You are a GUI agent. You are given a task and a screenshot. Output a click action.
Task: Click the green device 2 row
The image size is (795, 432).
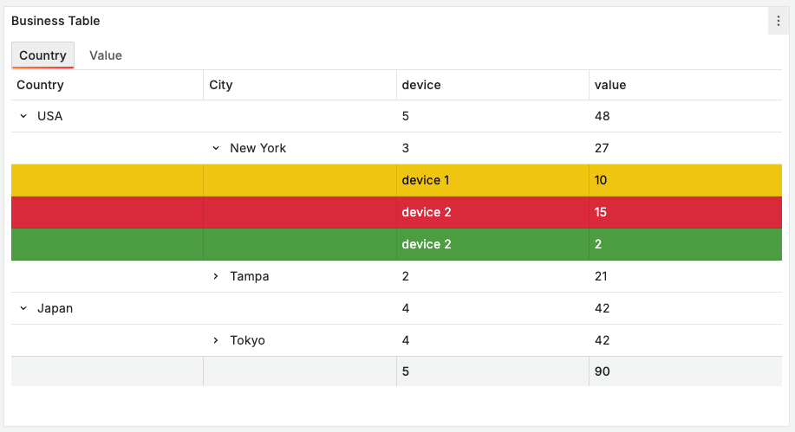426,244
